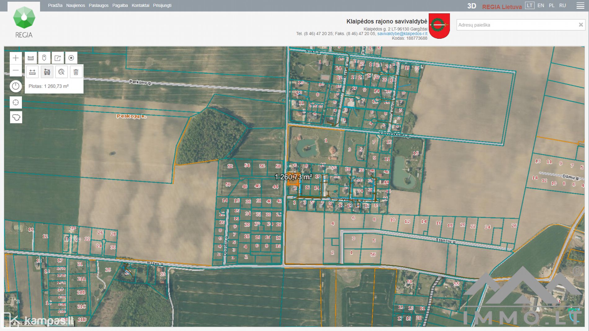The width and height of the screenshot is (589, 331).
Task: Open the hamburger menu
Action: [x=580, y=6]
